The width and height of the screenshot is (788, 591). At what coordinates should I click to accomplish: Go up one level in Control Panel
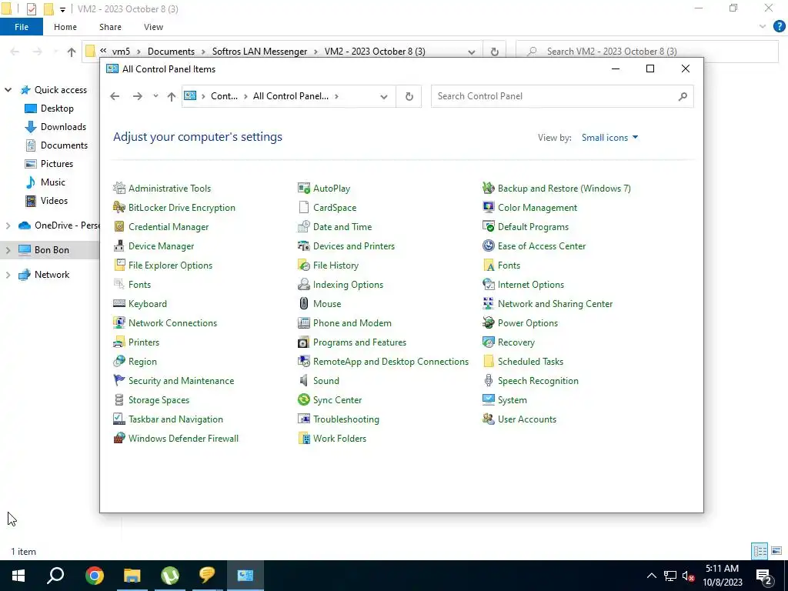pos(172,96)
